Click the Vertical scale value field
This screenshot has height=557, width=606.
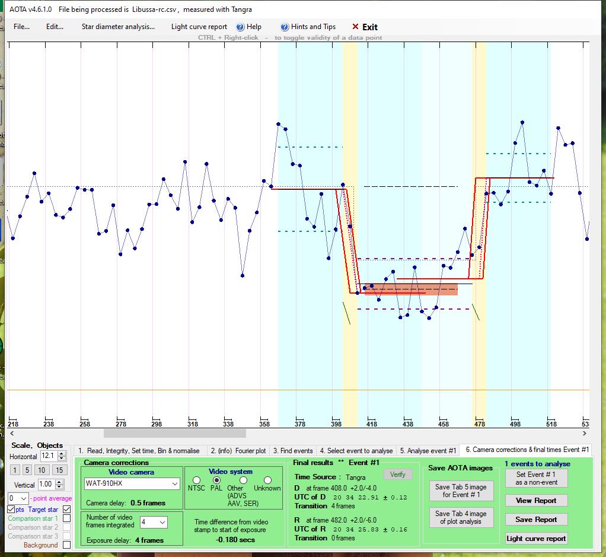tap(46, 484)
